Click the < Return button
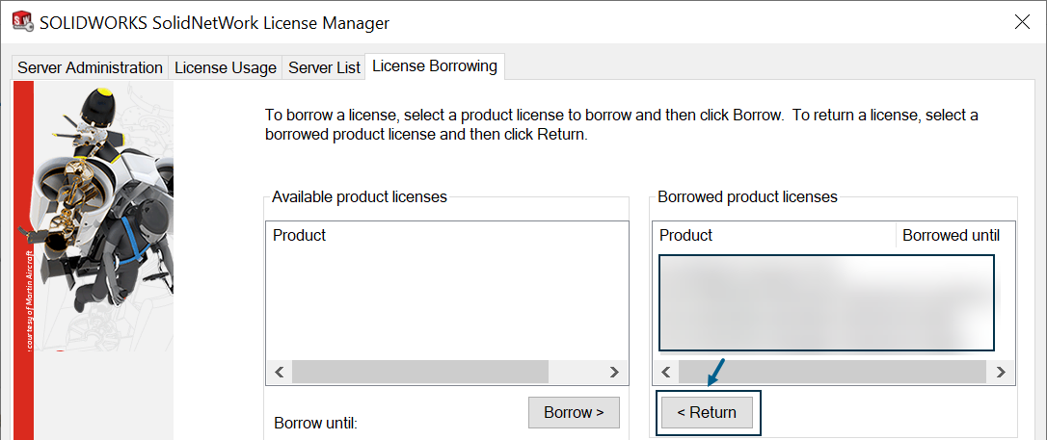 pos(707,413)
